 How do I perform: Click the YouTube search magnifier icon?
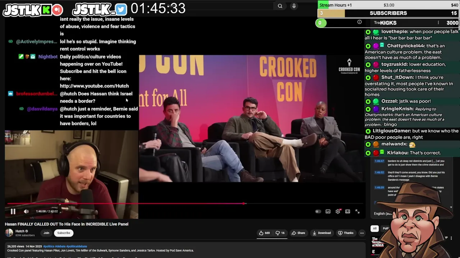point(280,6)
